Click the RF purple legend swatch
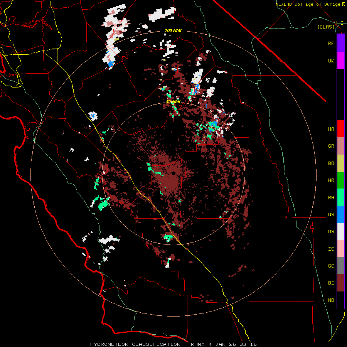 [x=340, y=43]
